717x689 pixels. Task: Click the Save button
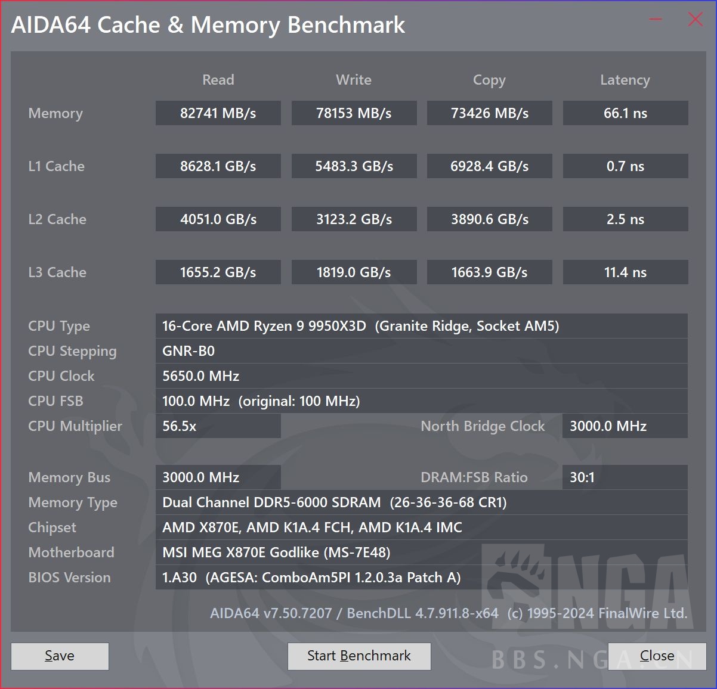pos(60,656)
